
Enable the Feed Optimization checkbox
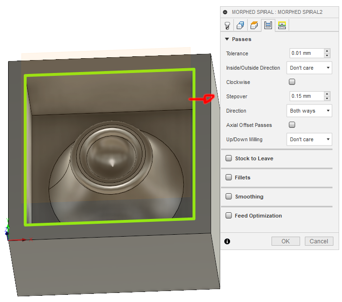[229, 216]
